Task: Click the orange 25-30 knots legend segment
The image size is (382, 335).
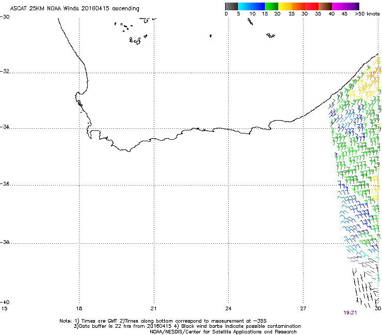Action: [x=298, y=6]
